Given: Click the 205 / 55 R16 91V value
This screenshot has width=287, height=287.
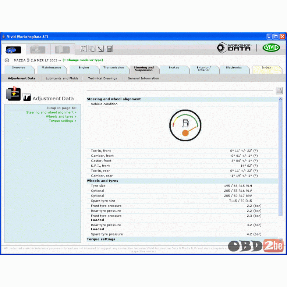Looking at the screenshot, I should coord(238,191).
